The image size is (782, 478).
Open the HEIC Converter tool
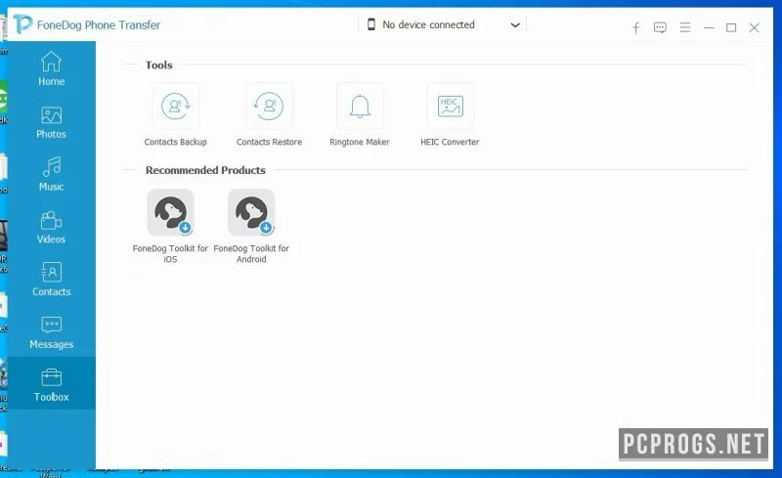coord(450,107)
